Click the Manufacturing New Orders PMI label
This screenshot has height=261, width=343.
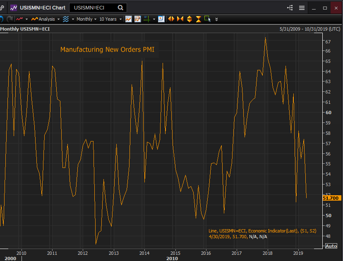pos(107,50)
